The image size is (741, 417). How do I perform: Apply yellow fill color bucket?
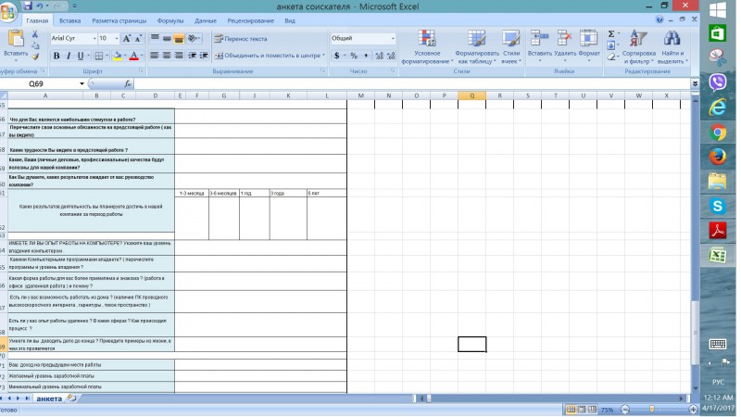click(118, 56)
